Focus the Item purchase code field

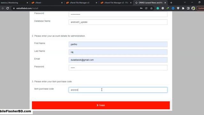(x=118, y=90)
